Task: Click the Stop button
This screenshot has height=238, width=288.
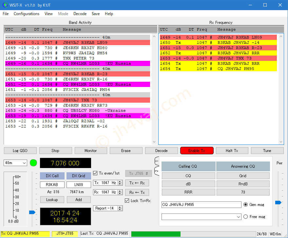Action: point(55,151)
